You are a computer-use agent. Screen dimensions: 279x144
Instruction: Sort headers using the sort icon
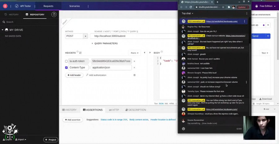(81, 53)
